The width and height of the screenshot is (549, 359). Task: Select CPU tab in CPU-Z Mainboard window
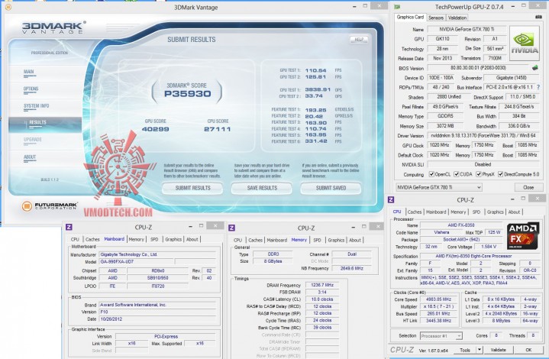[x=75, y=239]
